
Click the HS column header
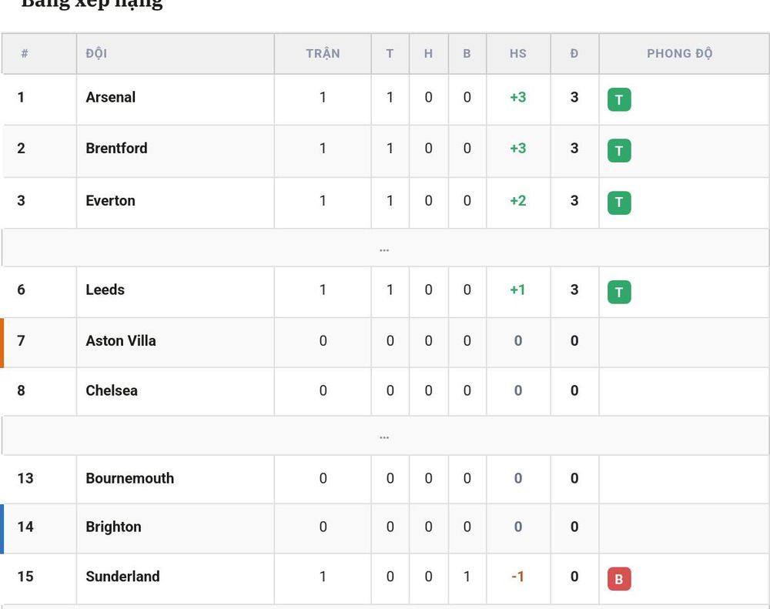[518, 54]
